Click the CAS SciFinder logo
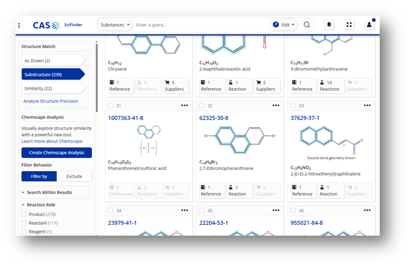The height and width of the screenshot is (267, 411). [57, 25]
